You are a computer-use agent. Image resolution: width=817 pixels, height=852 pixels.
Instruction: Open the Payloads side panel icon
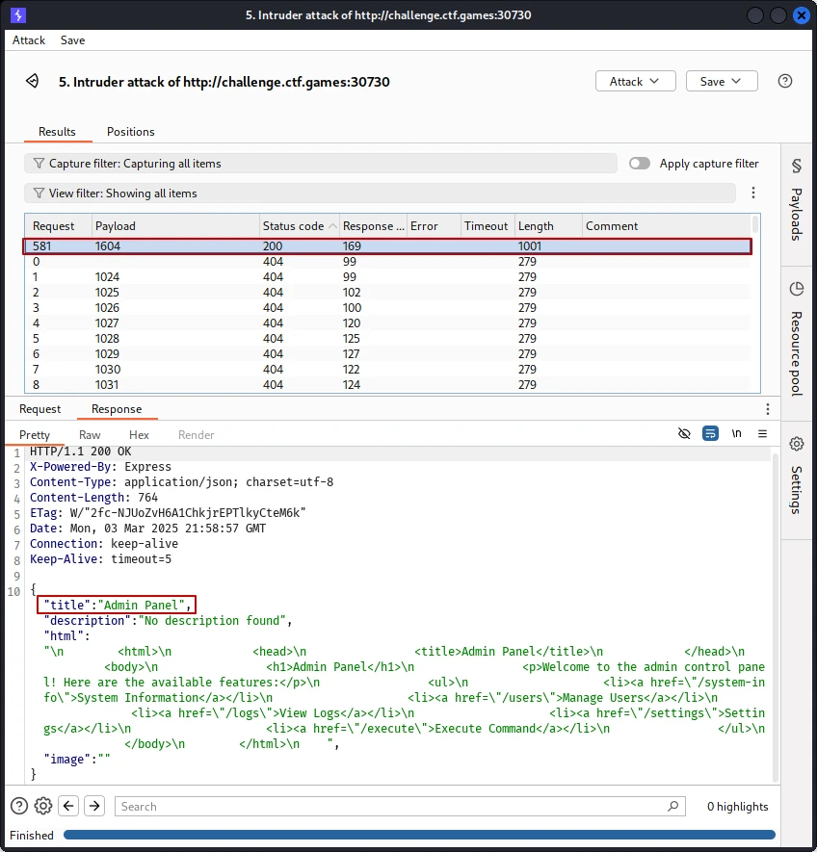coord(797,166)
